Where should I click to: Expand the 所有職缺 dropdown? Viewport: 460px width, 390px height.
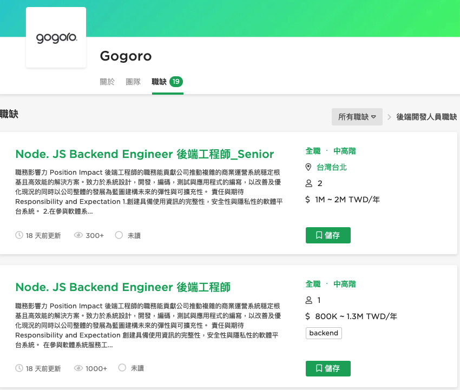click(357, 117)
